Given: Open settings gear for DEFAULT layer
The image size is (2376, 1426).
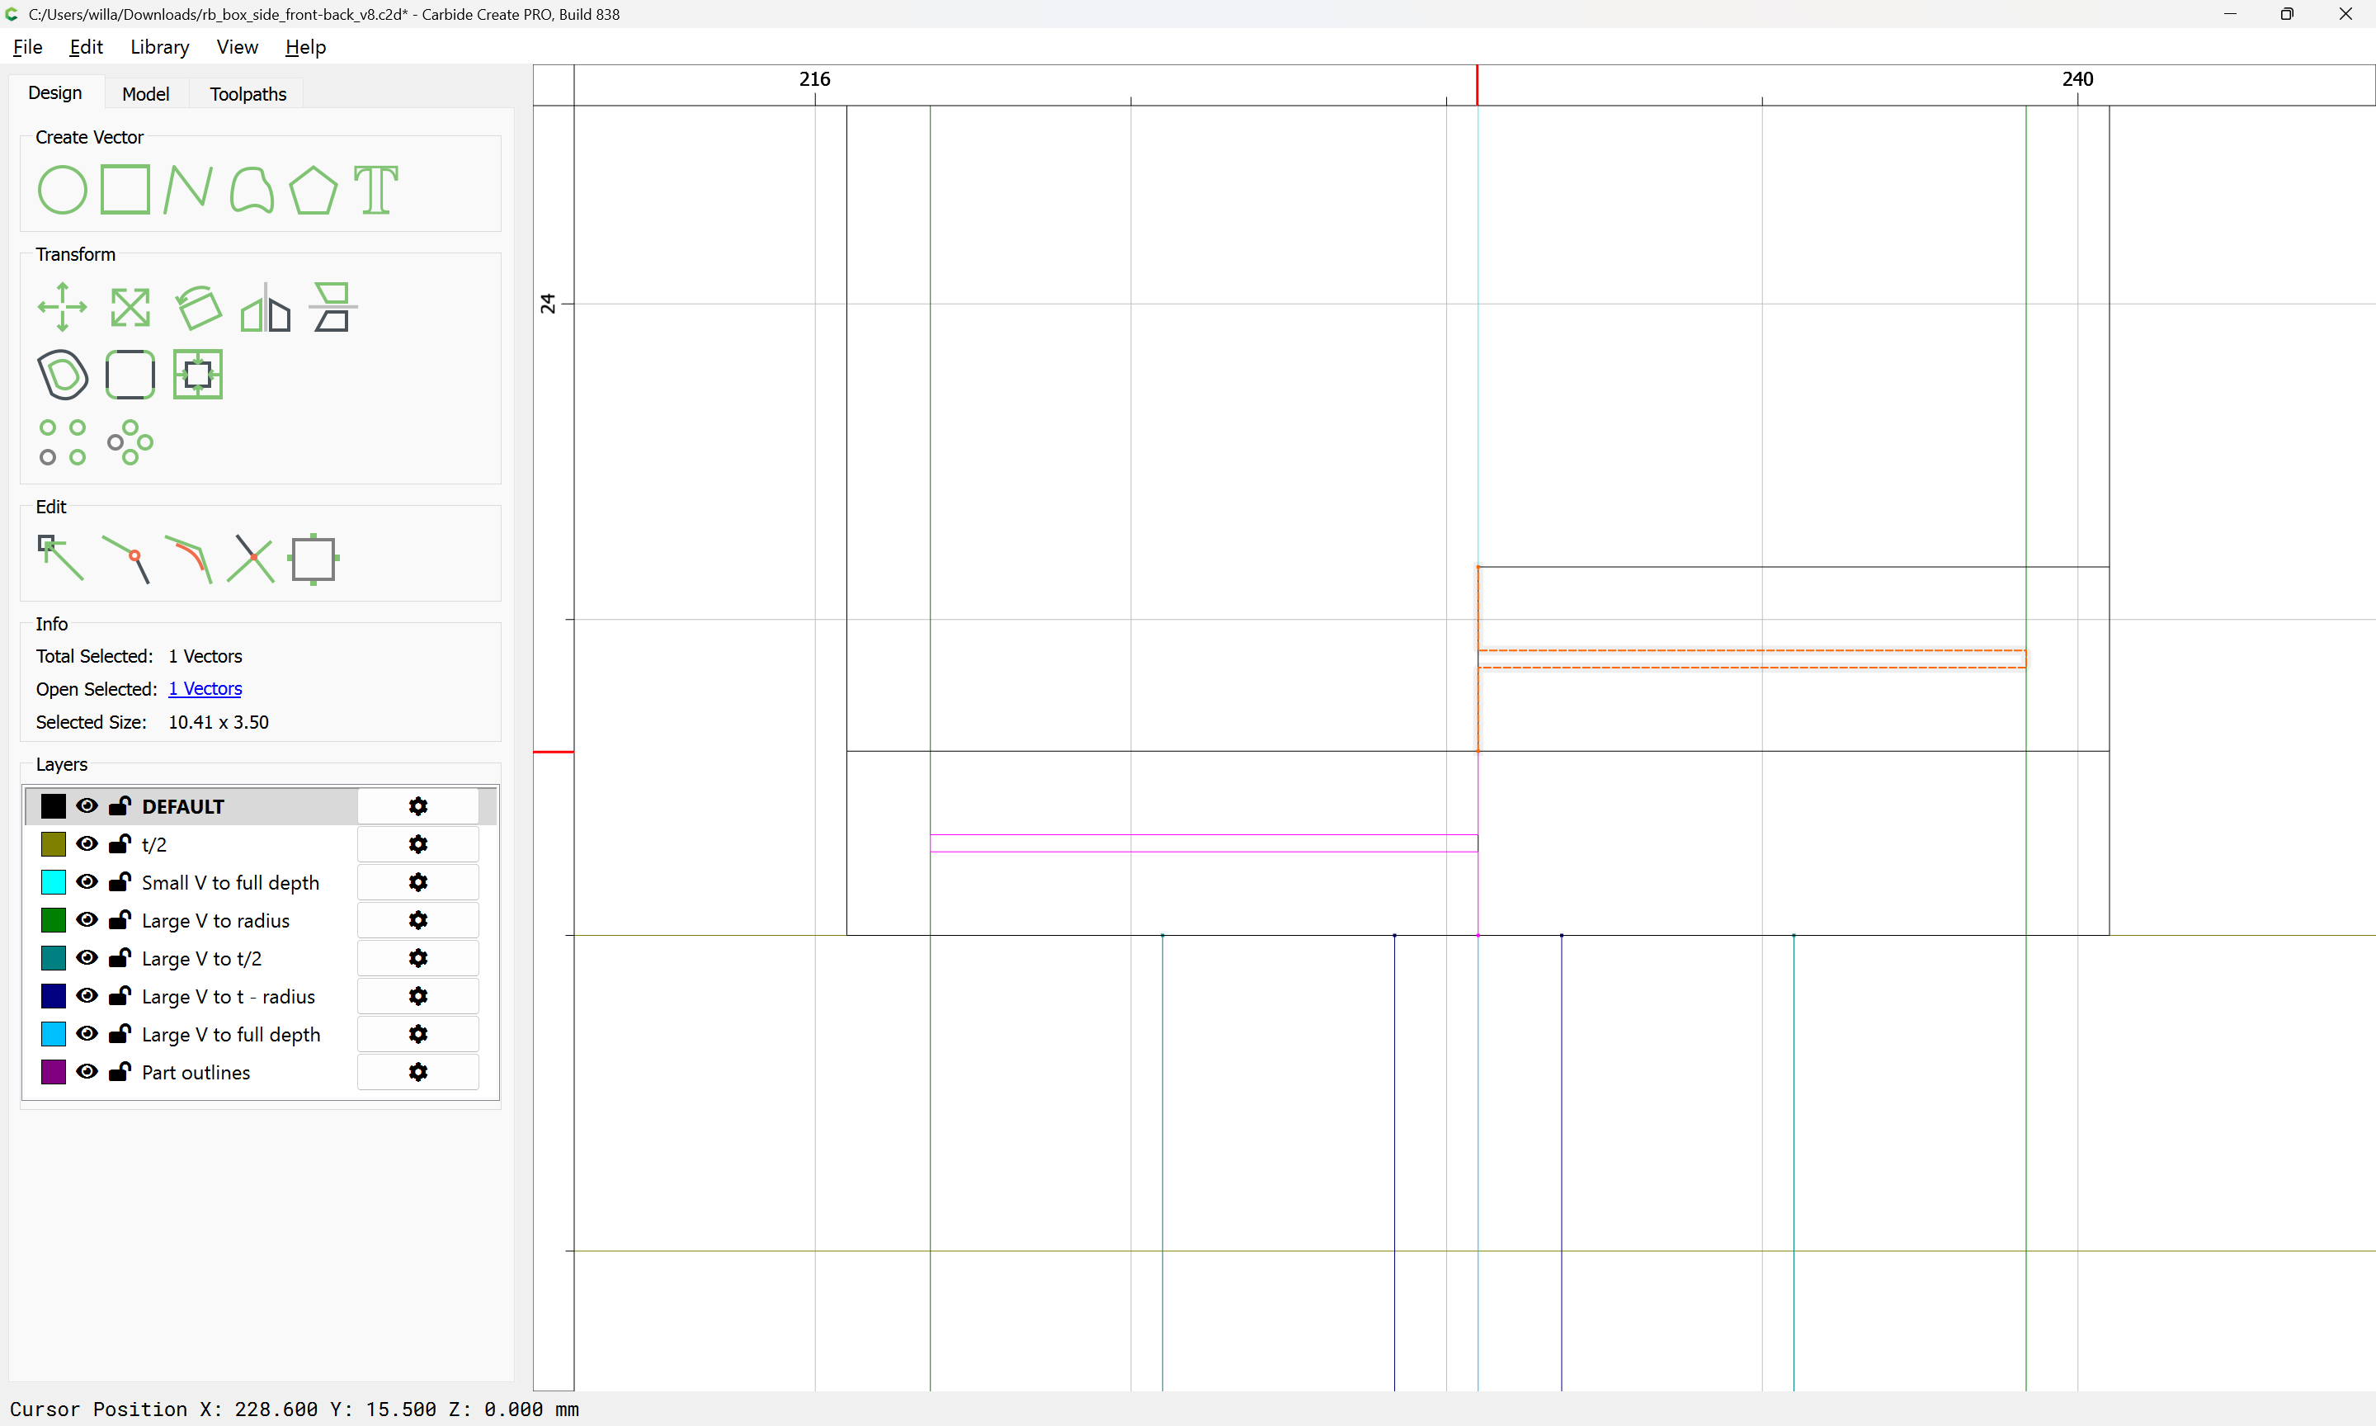Looking at the screenshot, I should [x=417, y=806].
